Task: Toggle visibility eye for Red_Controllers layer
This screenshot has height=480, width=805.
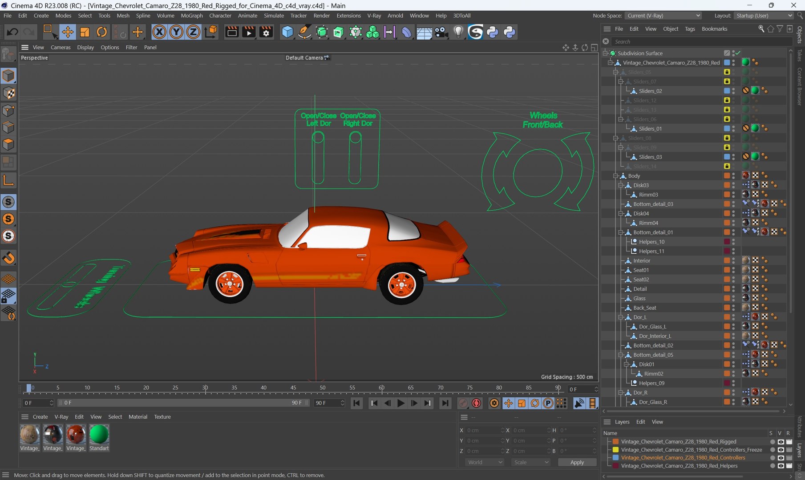Action: pyautogui.click(x=781, y=458)
